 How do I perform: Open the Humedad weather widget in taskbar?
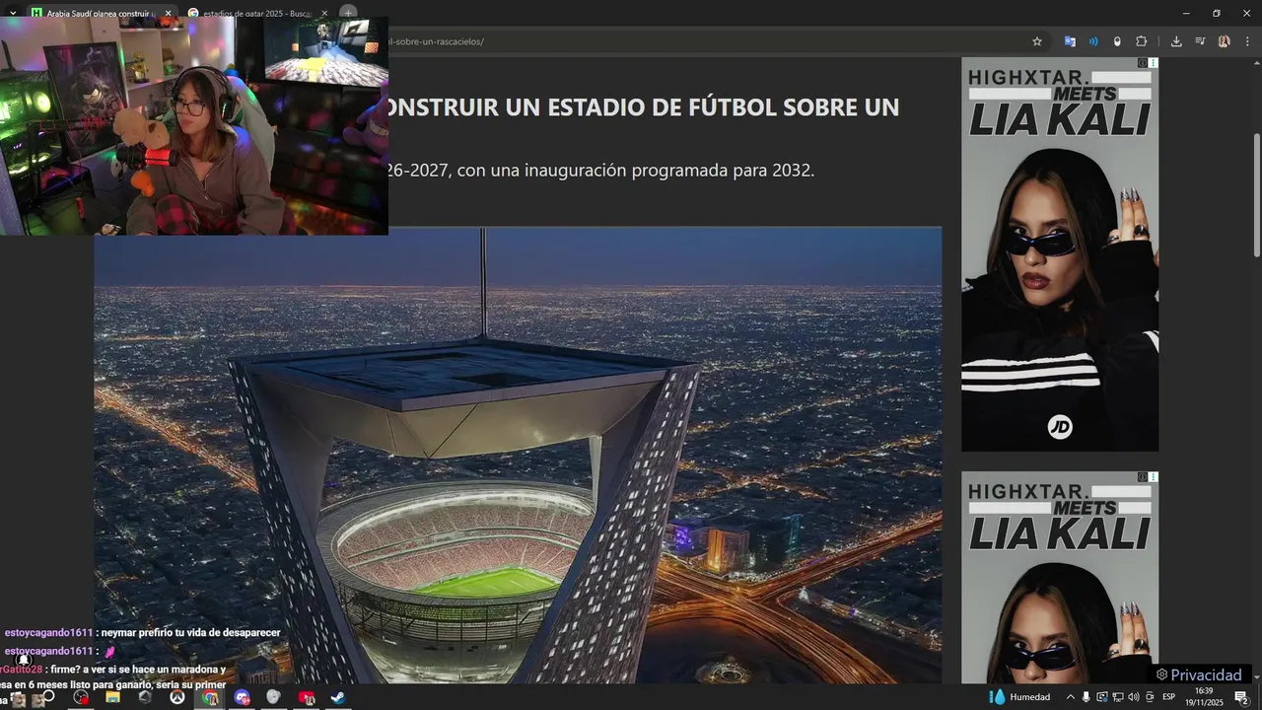[1019, 697]
